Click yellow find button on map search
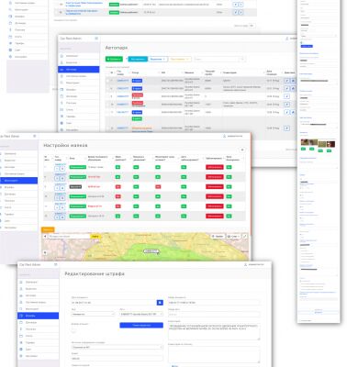This screenshot has height=367, width=347. coord(95,237)
